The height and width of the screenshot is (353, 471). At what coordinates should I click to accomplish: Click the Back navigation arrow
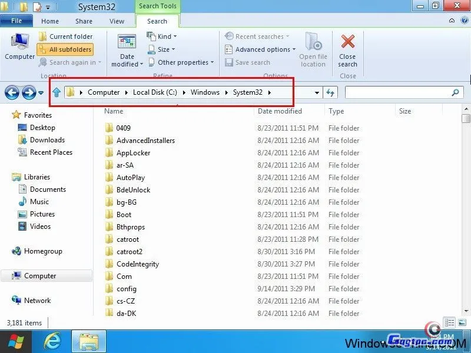click(12, 92)
